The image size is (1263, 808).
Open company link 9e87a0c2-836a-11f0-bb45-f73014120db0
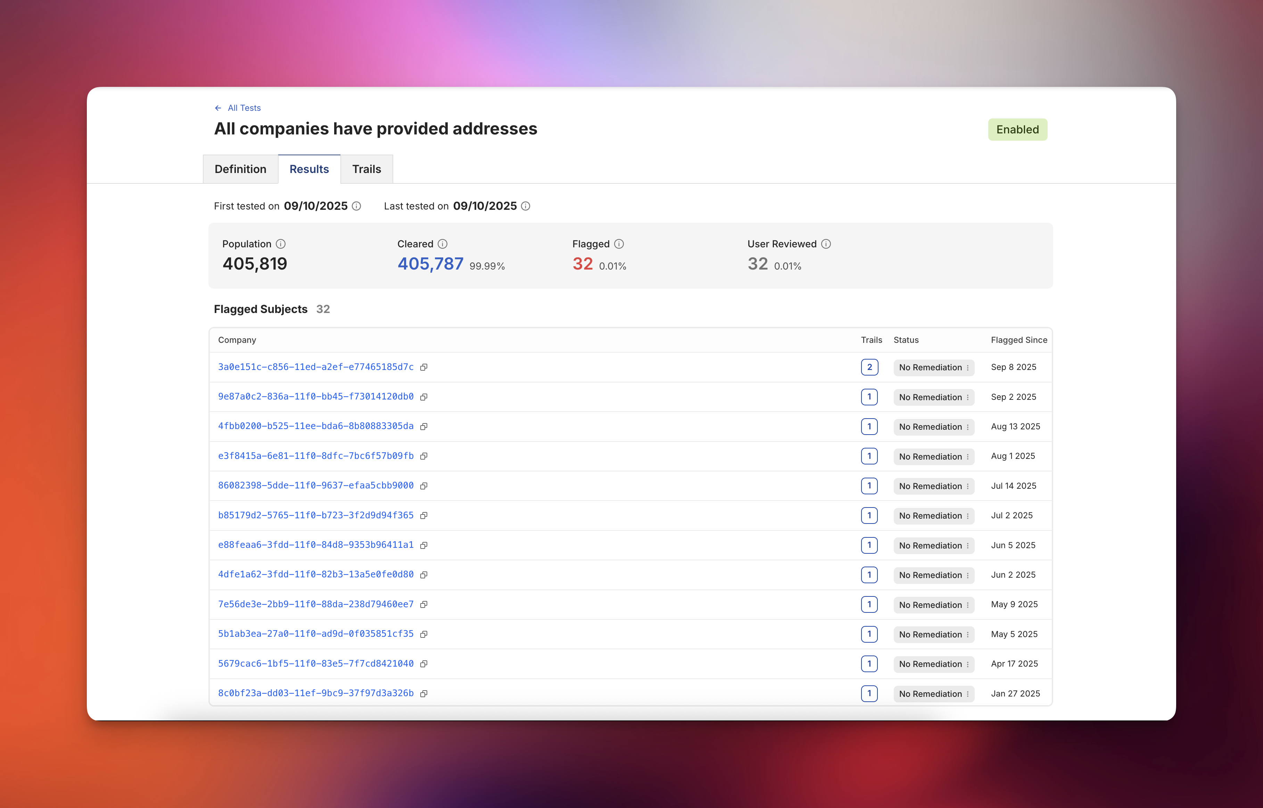point(316,397)
